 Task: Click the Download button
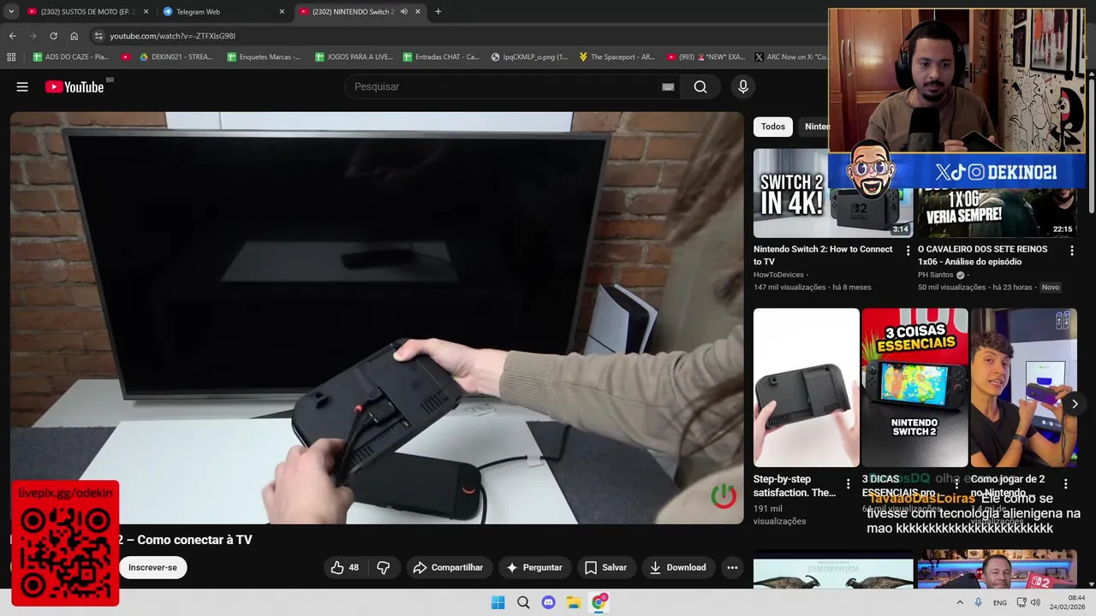tap(678, 567)
